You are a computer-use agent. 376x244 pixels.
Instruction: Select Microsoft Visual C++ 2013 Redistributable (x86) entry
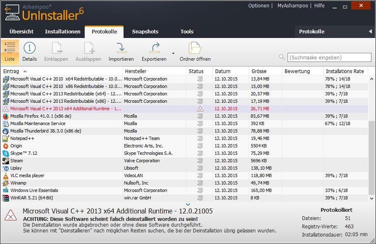coord(185,101)
